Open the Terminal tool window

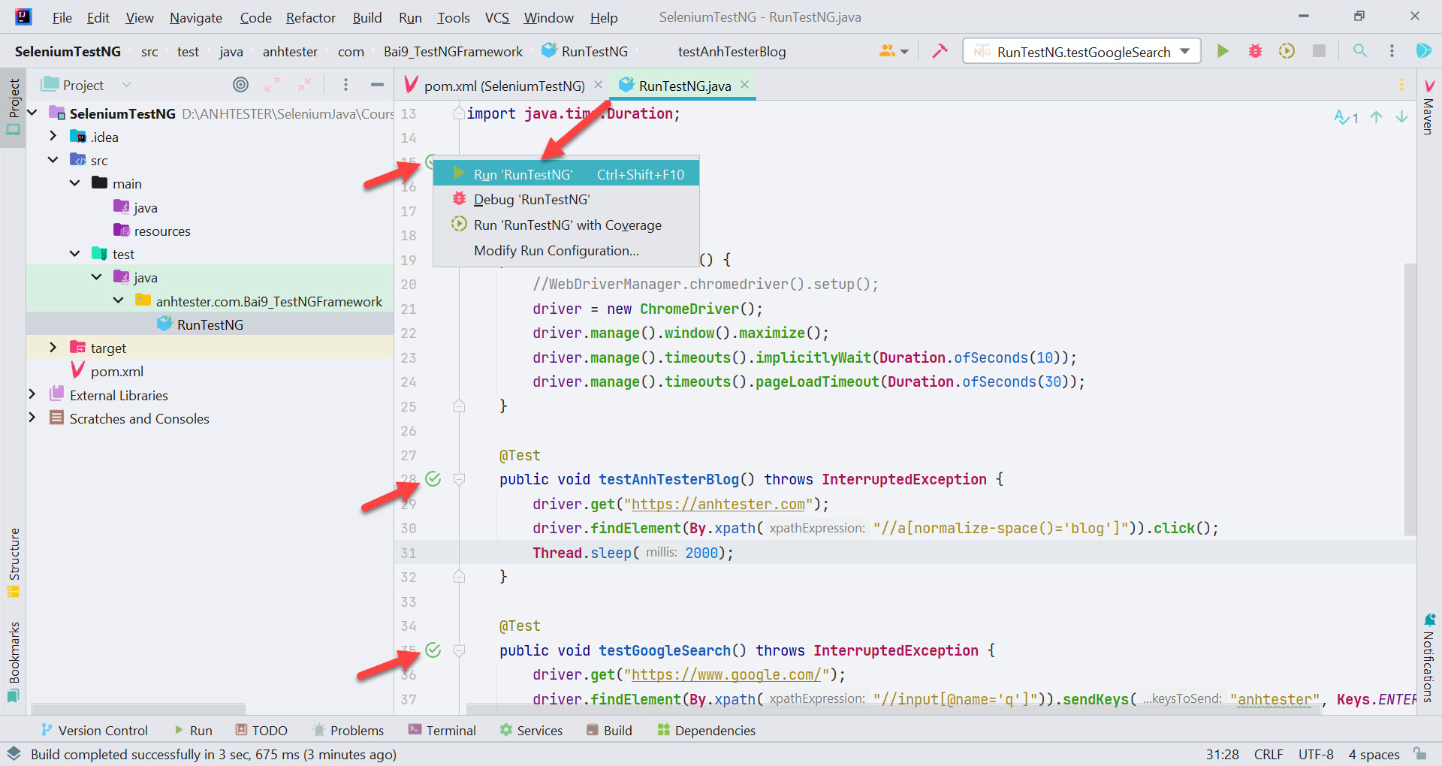[442, 730]
